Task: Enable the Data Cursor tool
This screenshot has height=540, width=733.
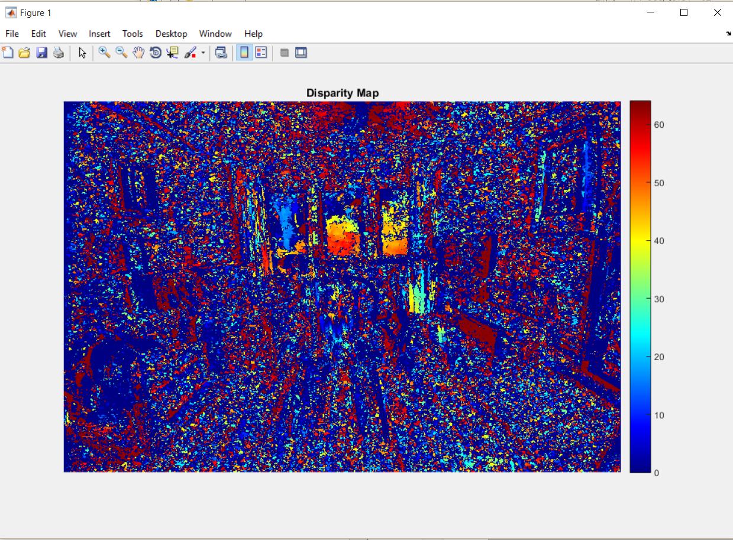Action: pos(172,53)
